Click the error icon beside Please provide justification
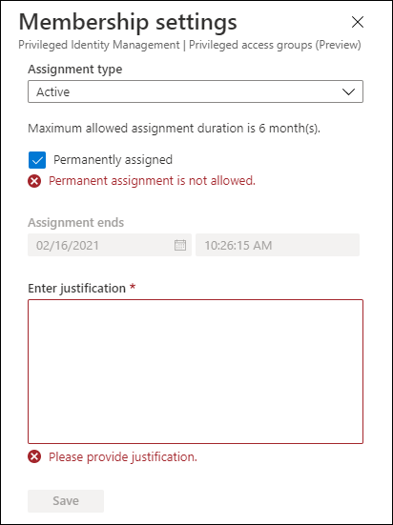Viewport: 393px width, 525px height. 34,456
